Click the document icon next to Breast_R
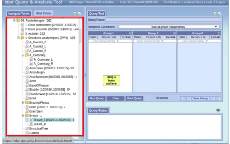Image resolution: width=230 pixels, height=144 pixels. point(31,124)
